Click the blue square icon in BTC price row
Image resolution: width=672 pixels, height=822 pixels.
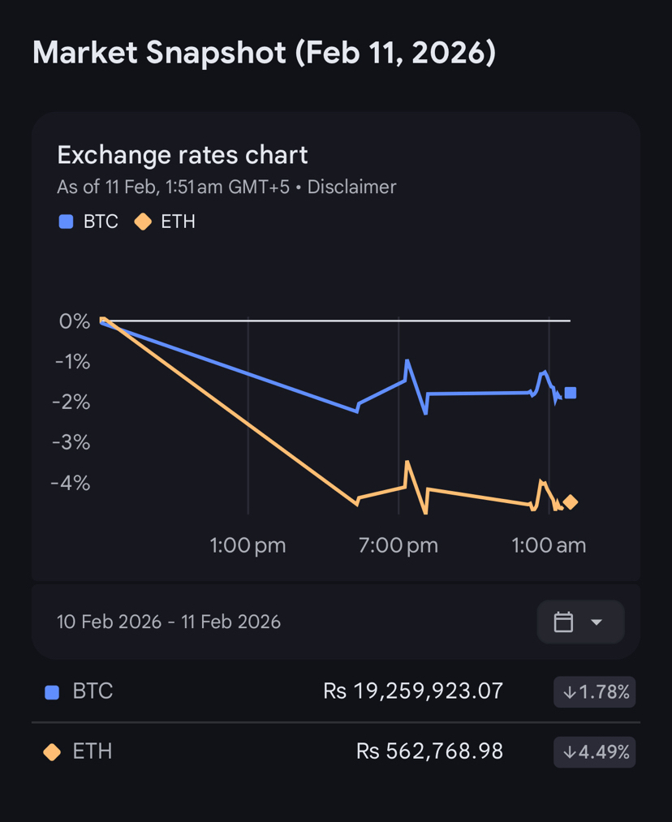point(52,692)
